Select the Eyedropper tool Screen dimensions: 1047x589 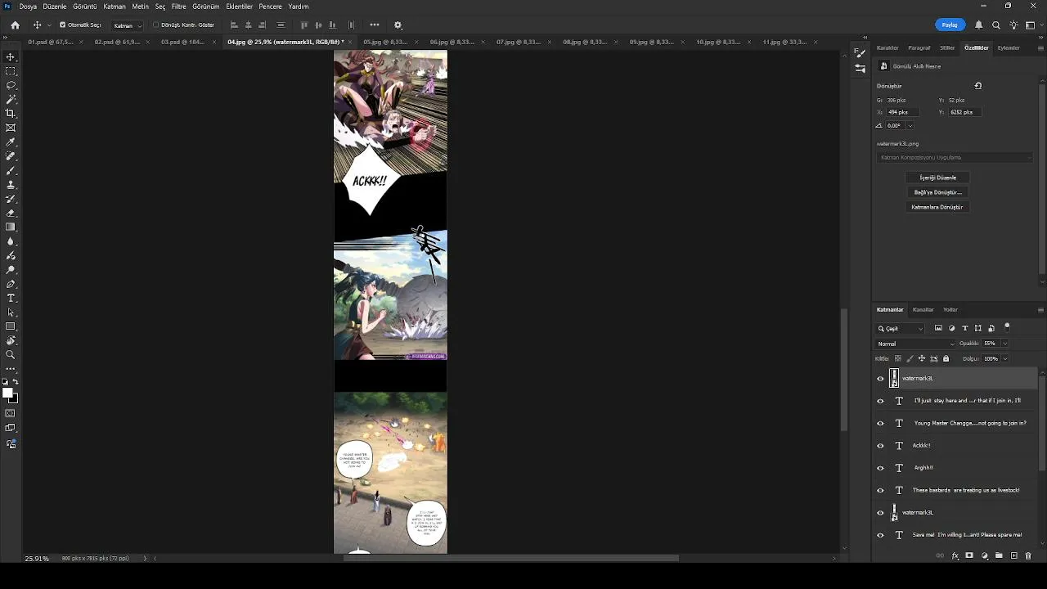tap(11, 142)
